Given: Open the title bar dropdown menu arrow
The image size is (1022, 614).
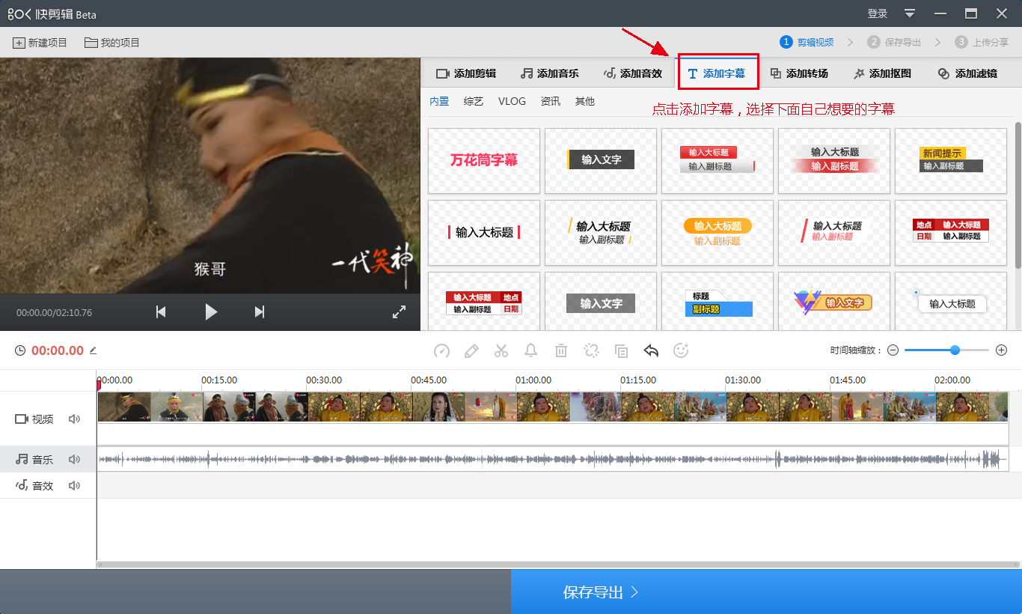Looking at the screenshot, I should coord(910,13).
